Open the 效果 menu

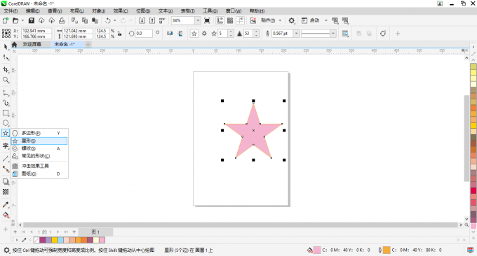point(121,11)
